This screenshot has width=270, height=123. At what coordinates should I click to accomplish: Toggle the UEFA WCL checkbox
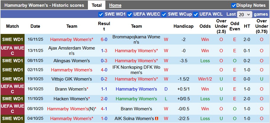[x=196, y=14]
